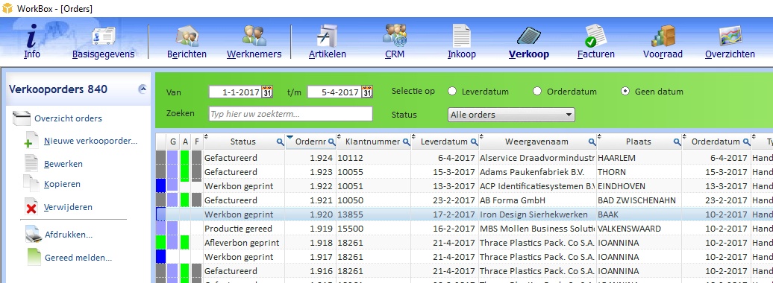Viewport: 773px width, 283px height.
Task: Expand the Status 'Alle orders' dropdown
Action: coord(511,115)
